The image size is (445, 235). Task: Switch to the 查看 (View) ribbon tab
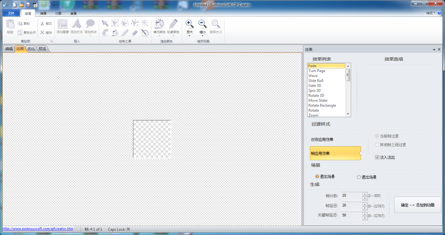pos(74,14)
